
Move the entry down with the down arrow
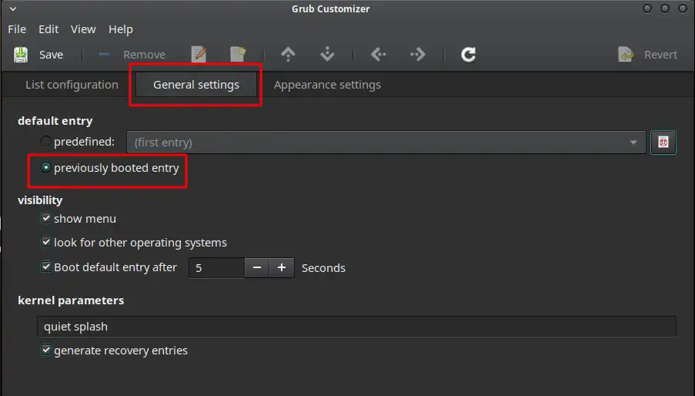click(x=327, y=54)
